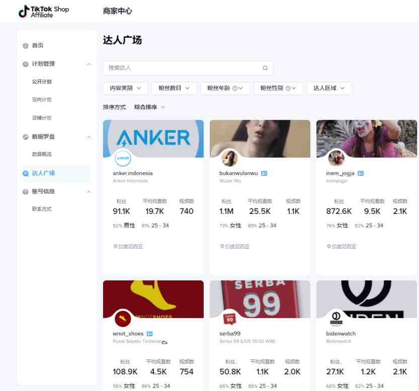Screen dimensions: 419x391
Task: Open the serba99 creator name
Action: pyautogui.click(x=230, y=334)
